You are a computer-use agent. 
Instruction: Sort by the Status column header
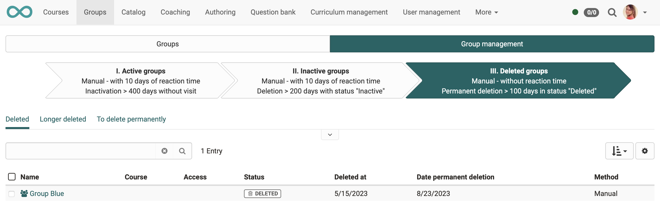tap(254, 177)
